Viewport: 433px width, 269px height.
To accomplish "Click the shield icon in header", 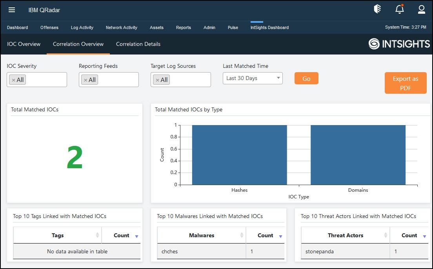I will coord(377,9).
